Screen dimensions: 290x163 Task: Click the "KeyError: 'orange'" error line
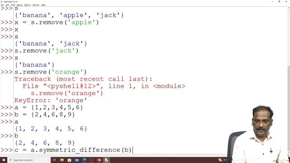pyautogui.click(x=51, y=101)
